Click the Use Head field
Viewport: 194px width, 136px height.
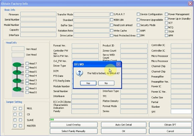click(x=18, y=55)
